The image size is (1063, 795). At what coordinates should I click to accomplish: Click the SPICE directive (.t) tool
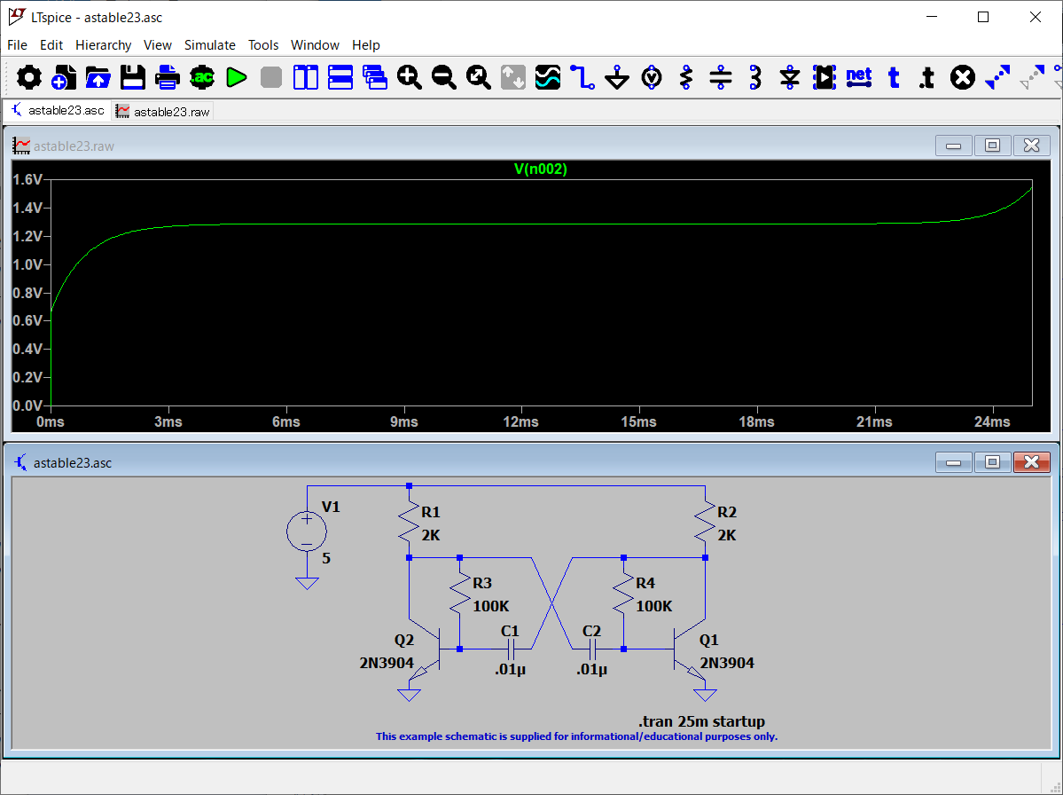[926, 78]
